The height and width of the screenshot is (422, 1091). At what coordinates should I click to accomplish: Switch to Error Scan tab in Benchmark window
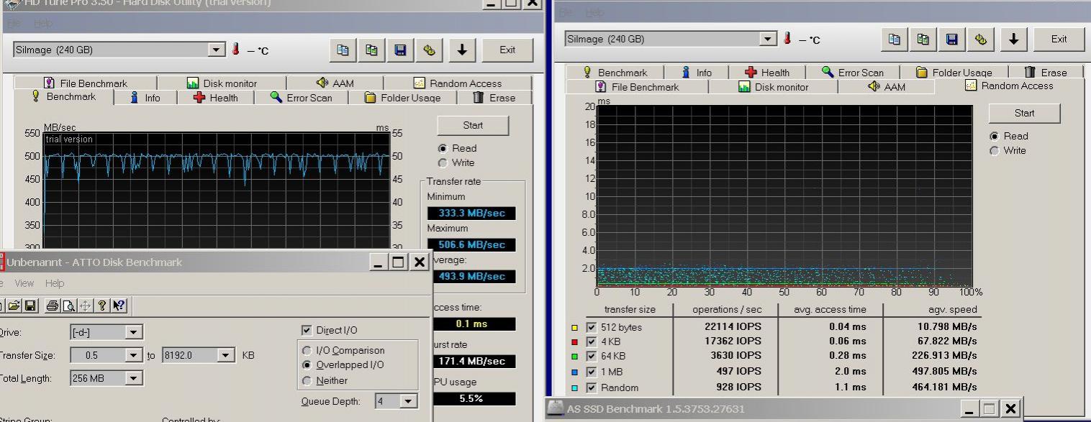pos(301,98)
